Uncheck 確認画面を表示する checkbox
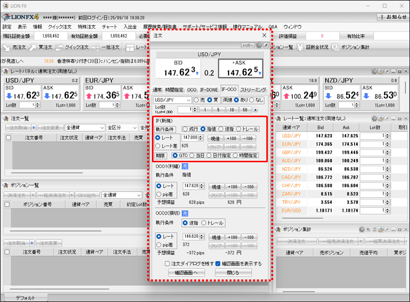The height and width of the screenshot is (302, 410). [218, 264]
